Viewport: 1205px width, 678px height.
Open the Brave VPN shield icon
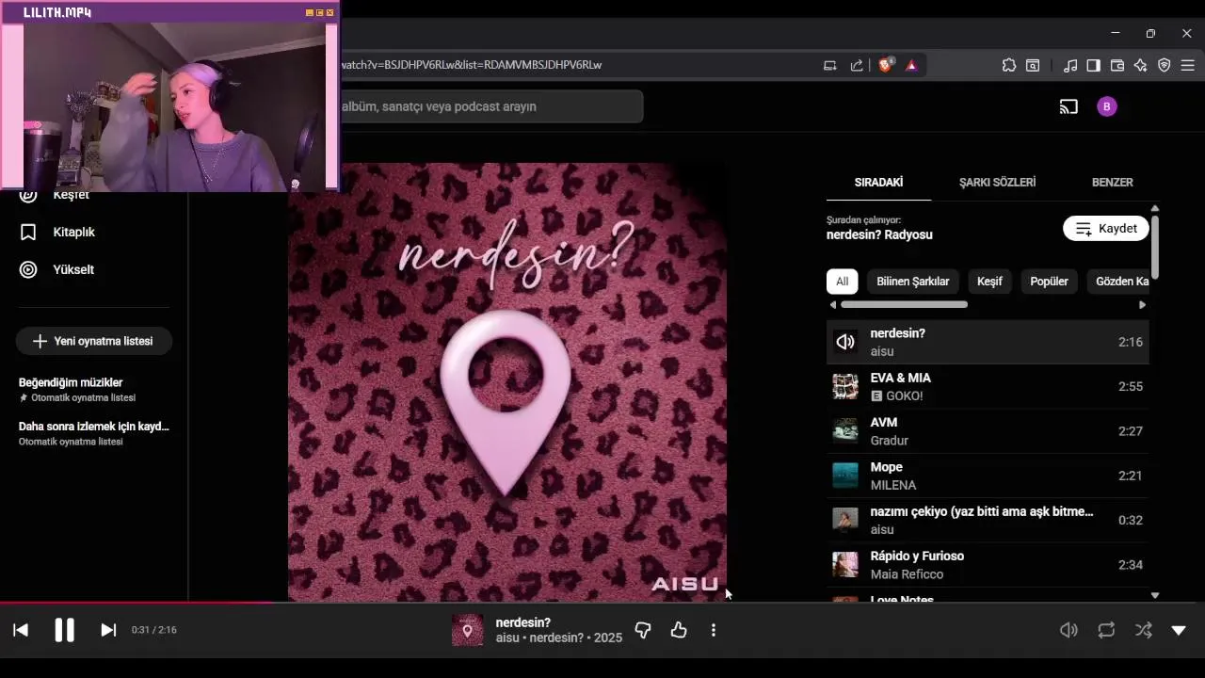click(x=1165, y=65)
